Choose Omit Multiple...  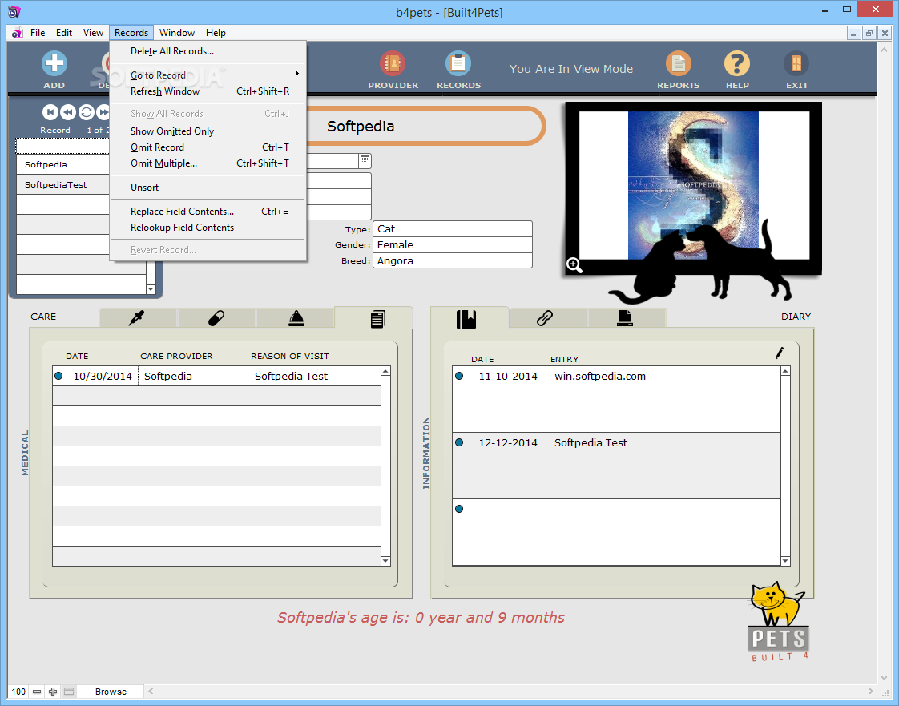(208, 163)
